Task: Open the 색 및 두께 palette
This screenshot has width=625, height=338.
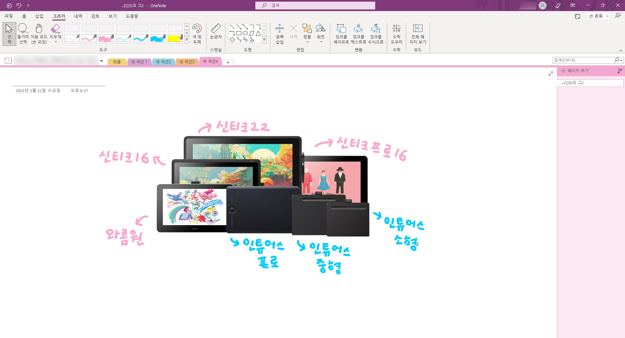Action: coord(197,34)
